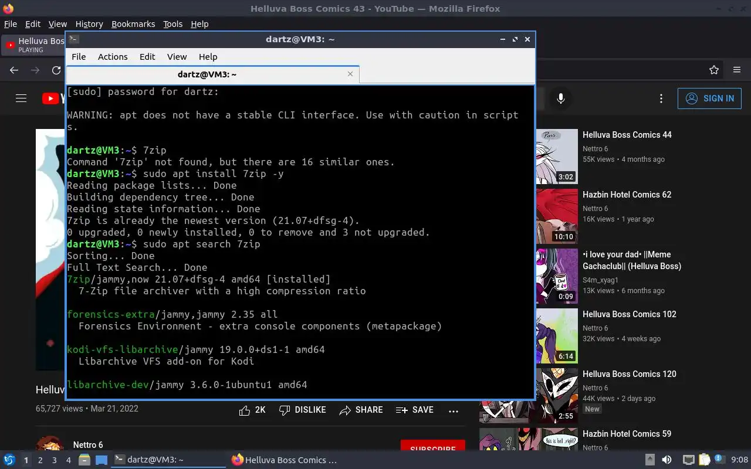Like the video with thumbs up
The image size is (751, 469).
252,410
